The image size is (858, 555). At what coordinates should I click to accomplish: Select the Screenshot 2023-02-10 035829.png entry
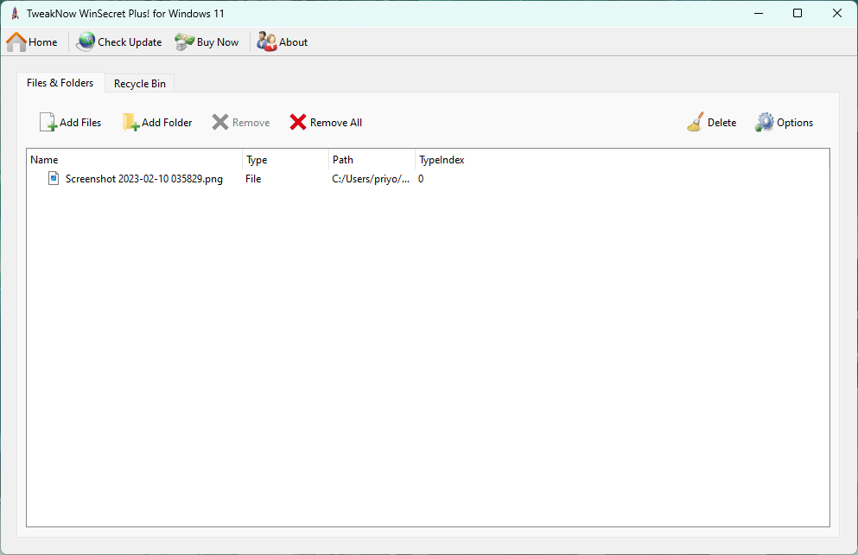pyautogui.click(x=143, y=179)
